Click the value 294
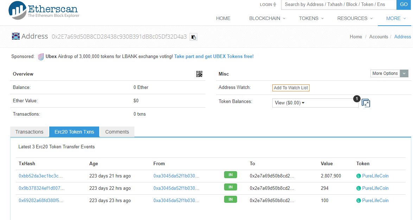Viewport: 413px width, 220px height. tap(324, 188)
